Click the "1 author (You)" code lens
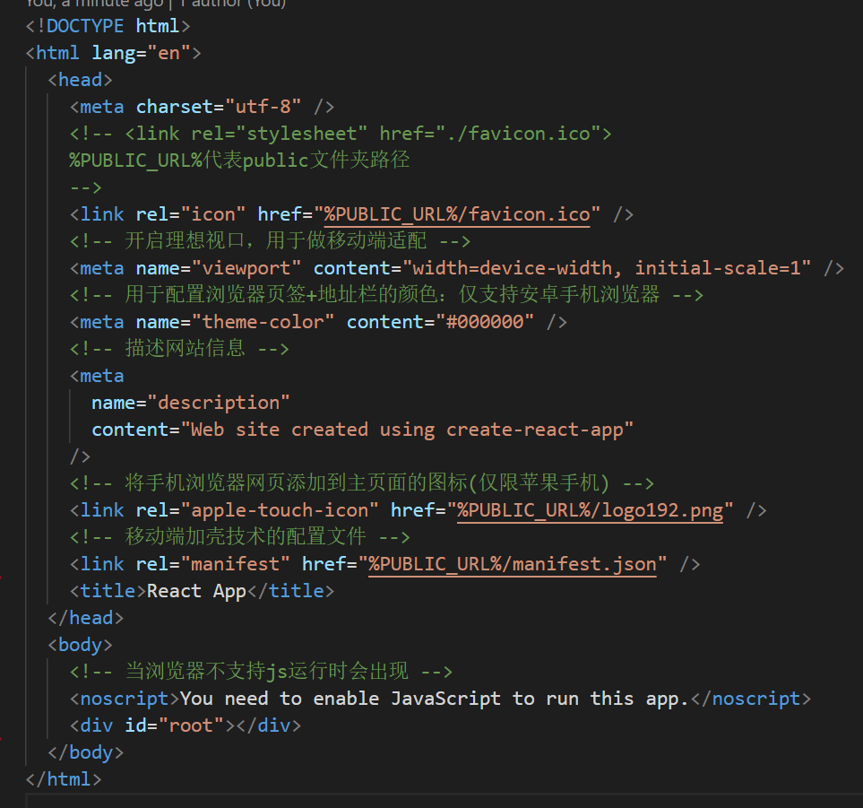 click(x=232, y=4)
